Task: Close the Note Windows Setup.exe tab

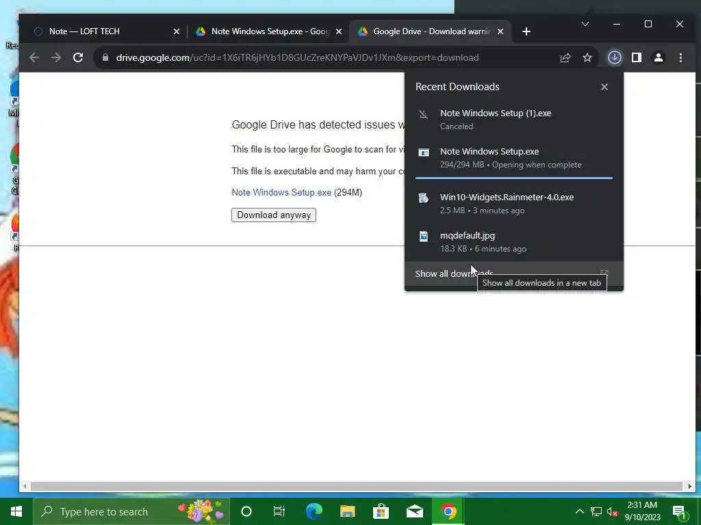Action: (x=338, y=31)
